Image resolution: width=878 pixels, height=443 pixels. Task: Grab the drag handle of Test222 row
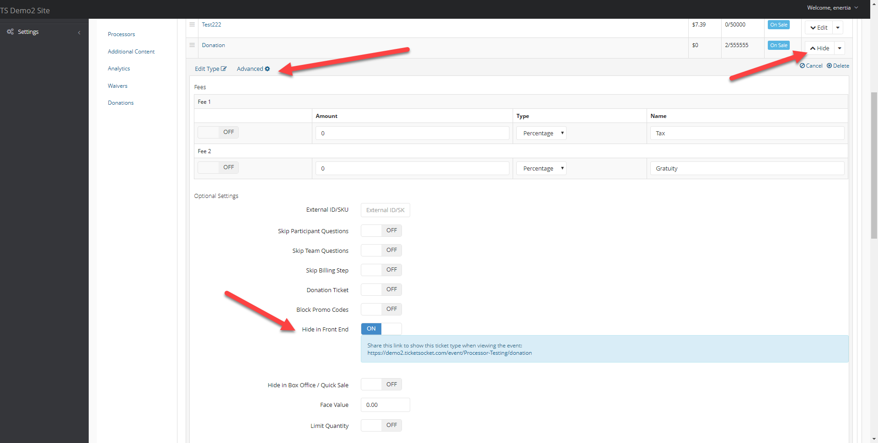192,25
